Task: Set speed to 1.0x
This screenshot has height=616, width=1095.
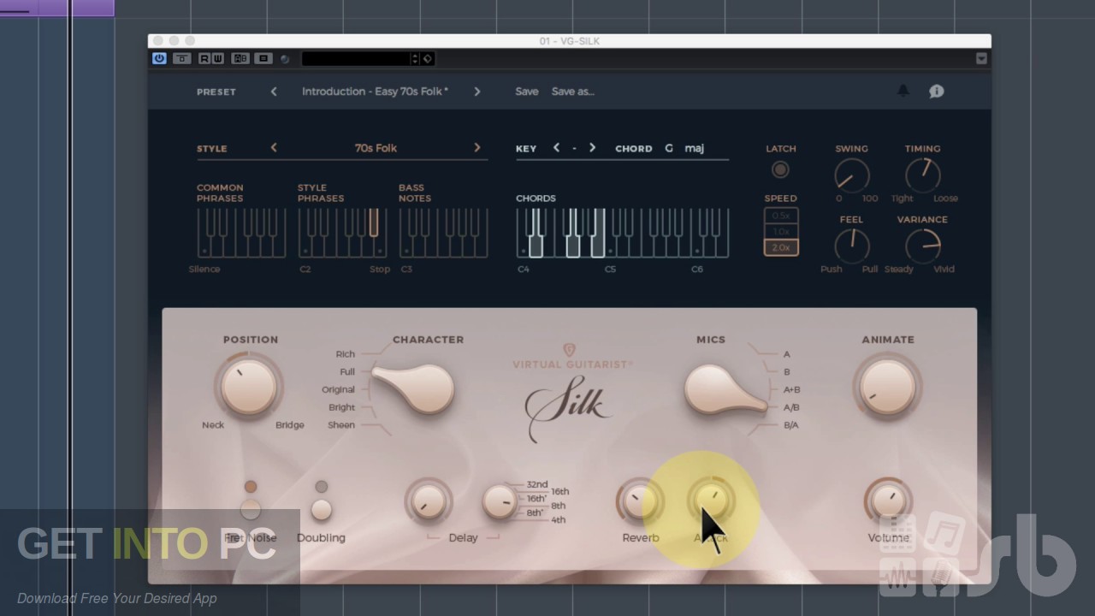Action: [x=781, y=232]
